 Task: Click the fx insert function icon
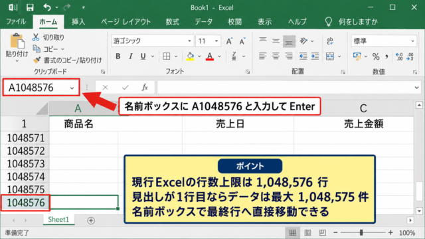(x=145, y=88)
